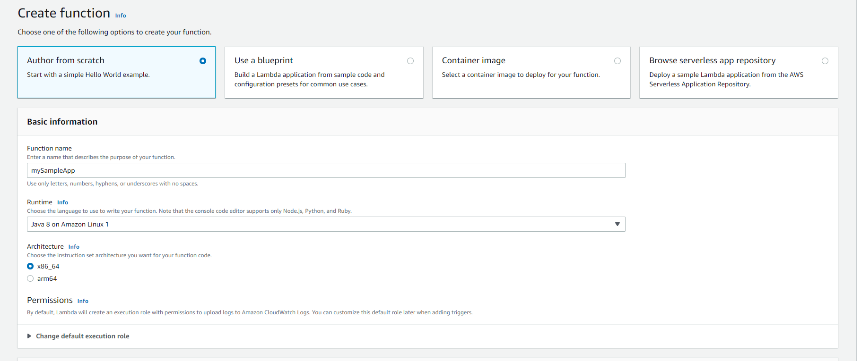Viewport: 861px width, 361px height.
Task: Select the x86_64 architecture option
Action: pyautogui.click(x=31, y=266)
